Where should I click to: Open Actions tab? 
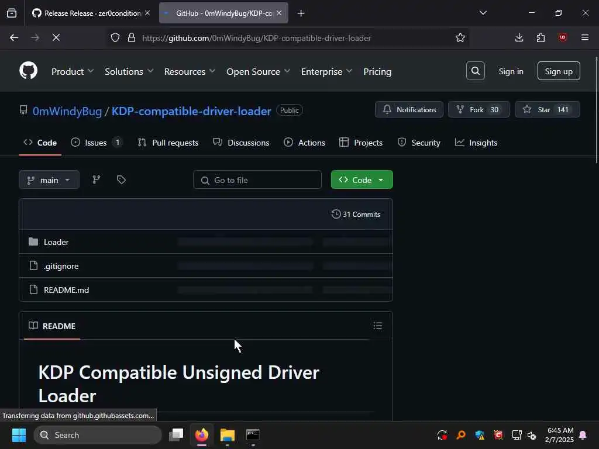pyautogui.click(x=304, y=143)
